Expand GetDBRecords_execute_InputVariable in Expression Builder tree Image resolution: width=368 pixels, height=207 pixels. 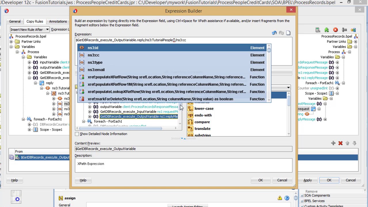point(90,112)
